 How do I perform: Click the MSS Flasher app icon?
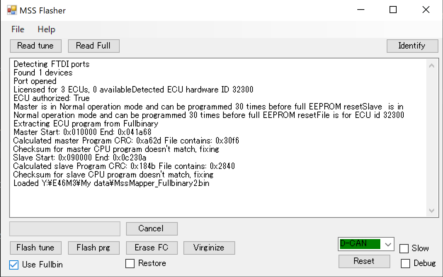click(12, 10)
